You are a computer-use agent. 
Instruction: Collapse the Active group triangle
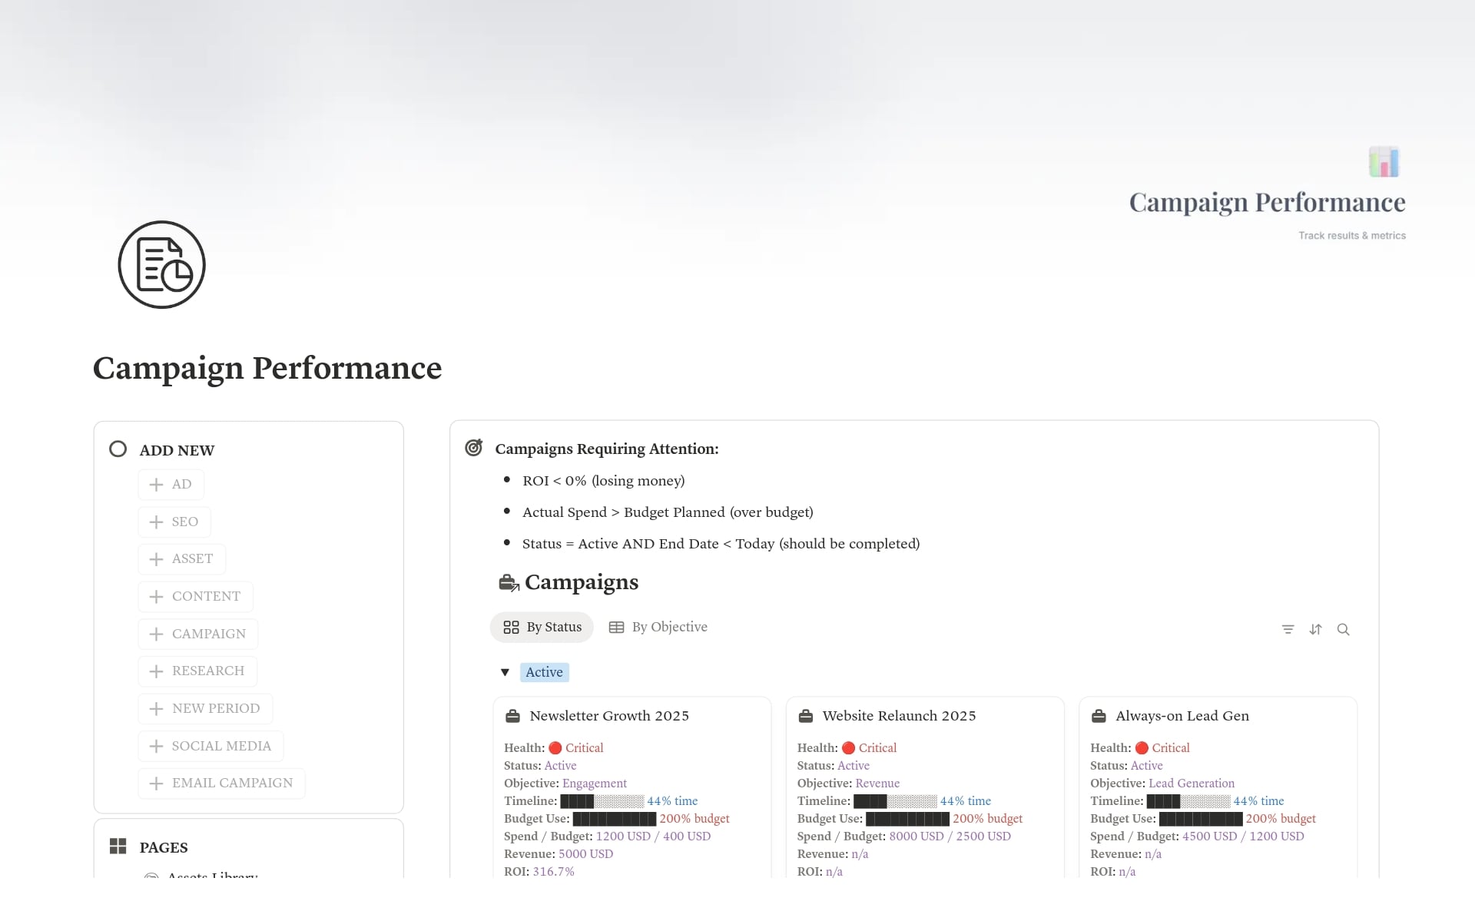coord(505,672)
